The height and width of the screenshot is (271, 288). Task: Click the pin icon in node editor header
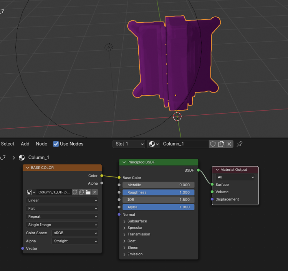coord(240,144)
